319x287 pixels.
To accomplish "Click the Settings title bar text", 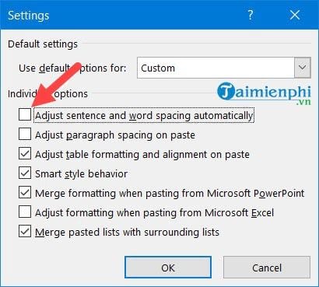I will [29, 16].
